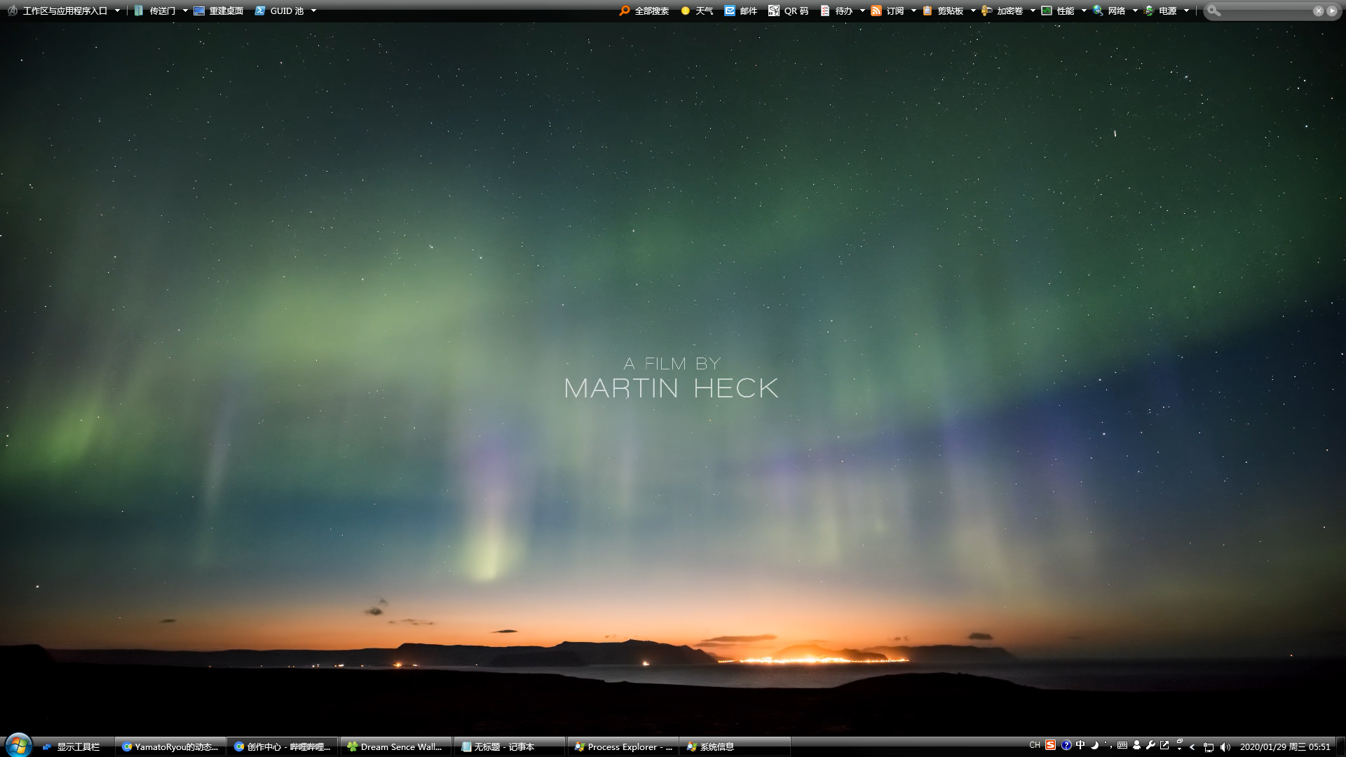Open IME settings wrench icon
Image resolution: width=1346 pixels, height=757 pixels.
point(1150,745)
